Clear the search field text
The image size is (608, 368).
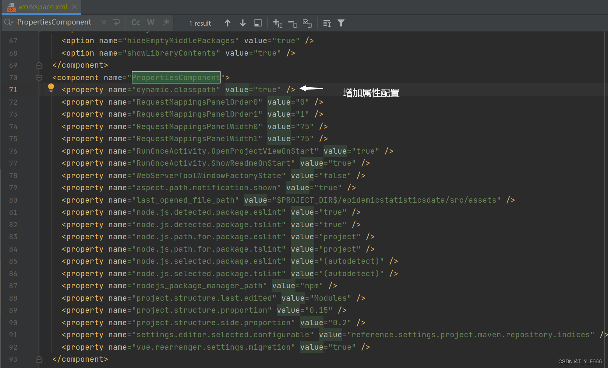coord(104,23)
